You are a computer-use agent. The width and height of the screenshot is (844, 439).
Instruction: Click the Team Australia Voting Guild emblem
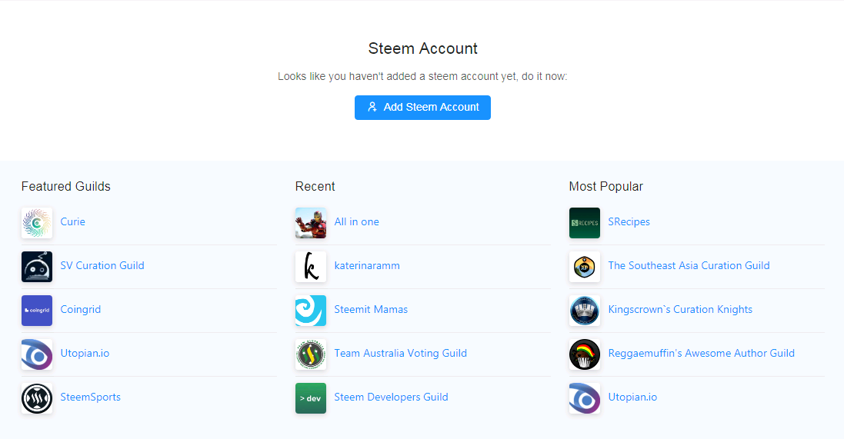(x=311, y=354)
